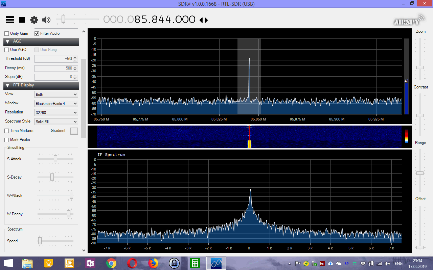
Task: Adjust the W-Decay slider
Action: [69, 214]
